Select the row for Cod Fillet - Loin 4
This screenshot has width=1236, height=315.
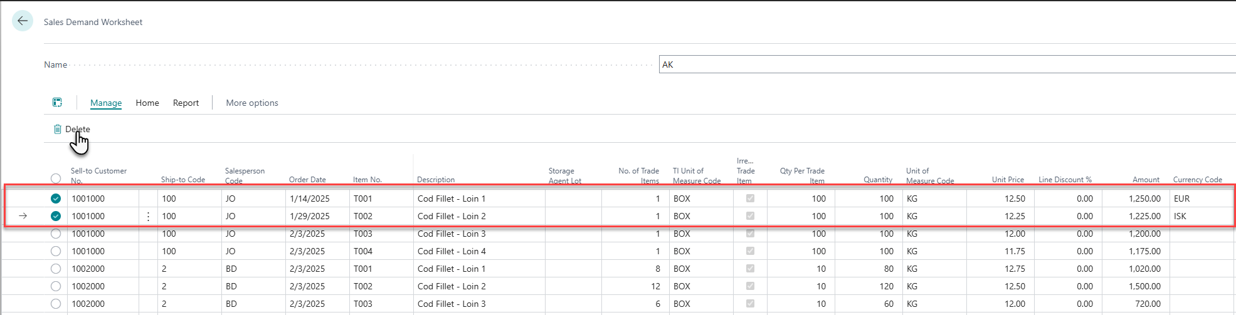(x=56, y=251)
